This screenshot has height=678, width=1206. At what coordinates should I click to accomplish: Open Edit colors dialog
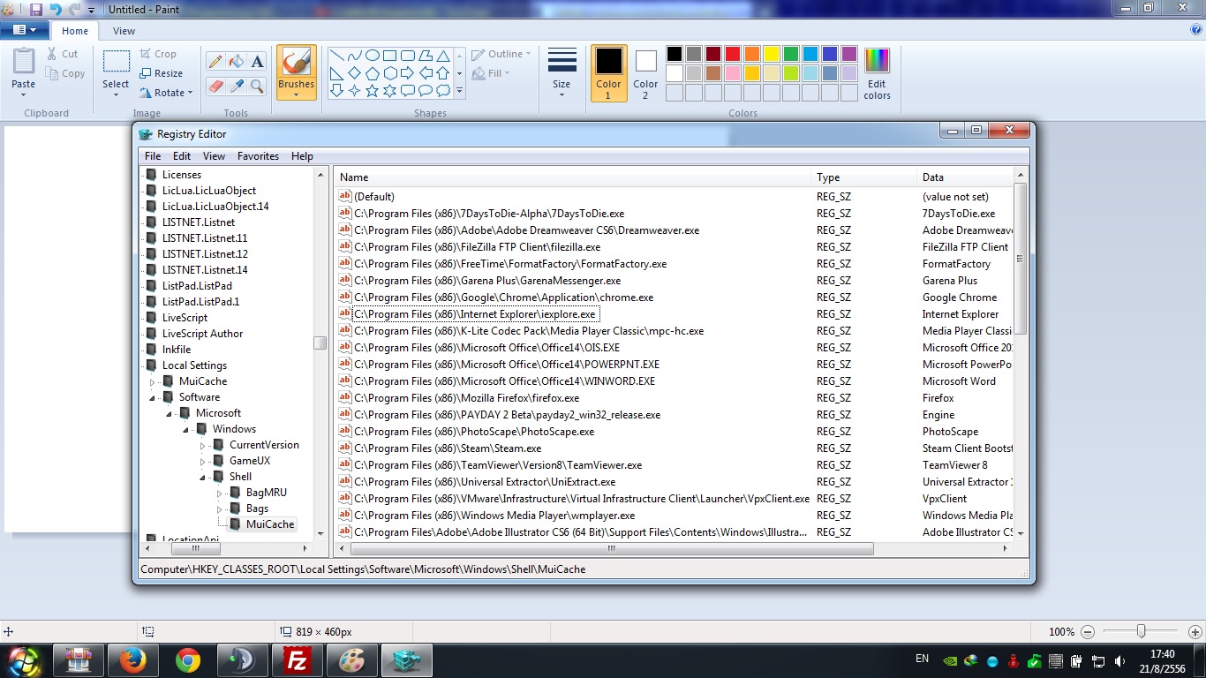click(877, 73)
